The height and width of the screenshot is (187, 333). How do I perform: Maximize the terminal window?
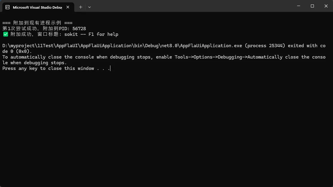[x=312, y=6]
